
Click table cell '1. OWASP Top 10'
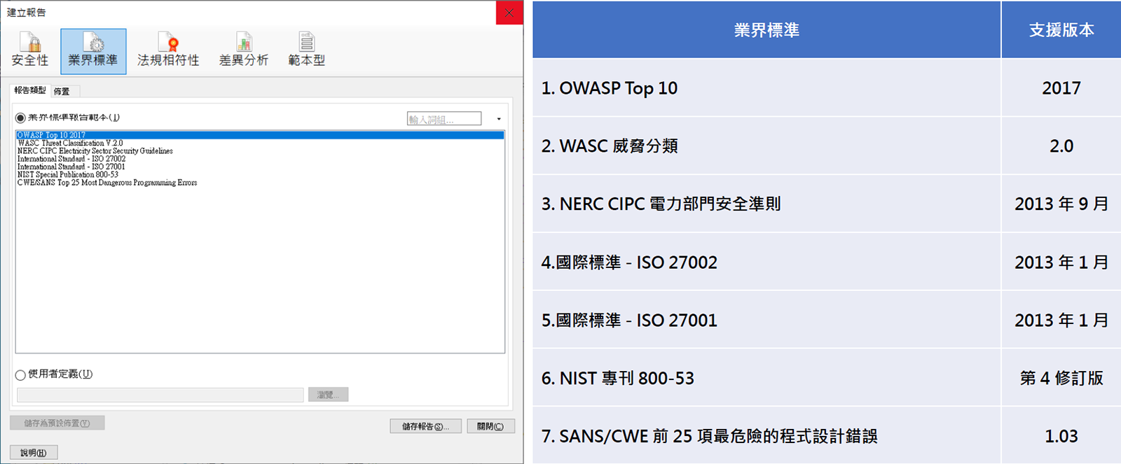766,87
